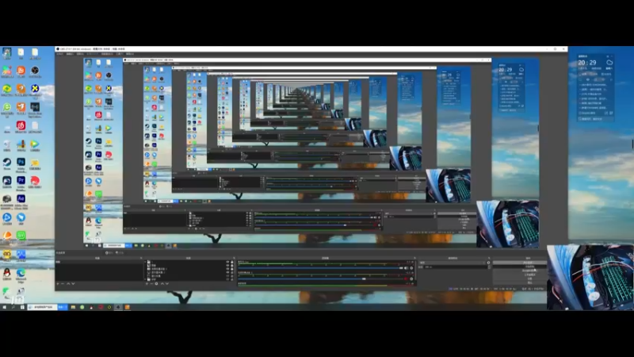This screenshot has height=357, width=634.
Task: Unmute the red muted mixer speaker icon
Action: 406,279
